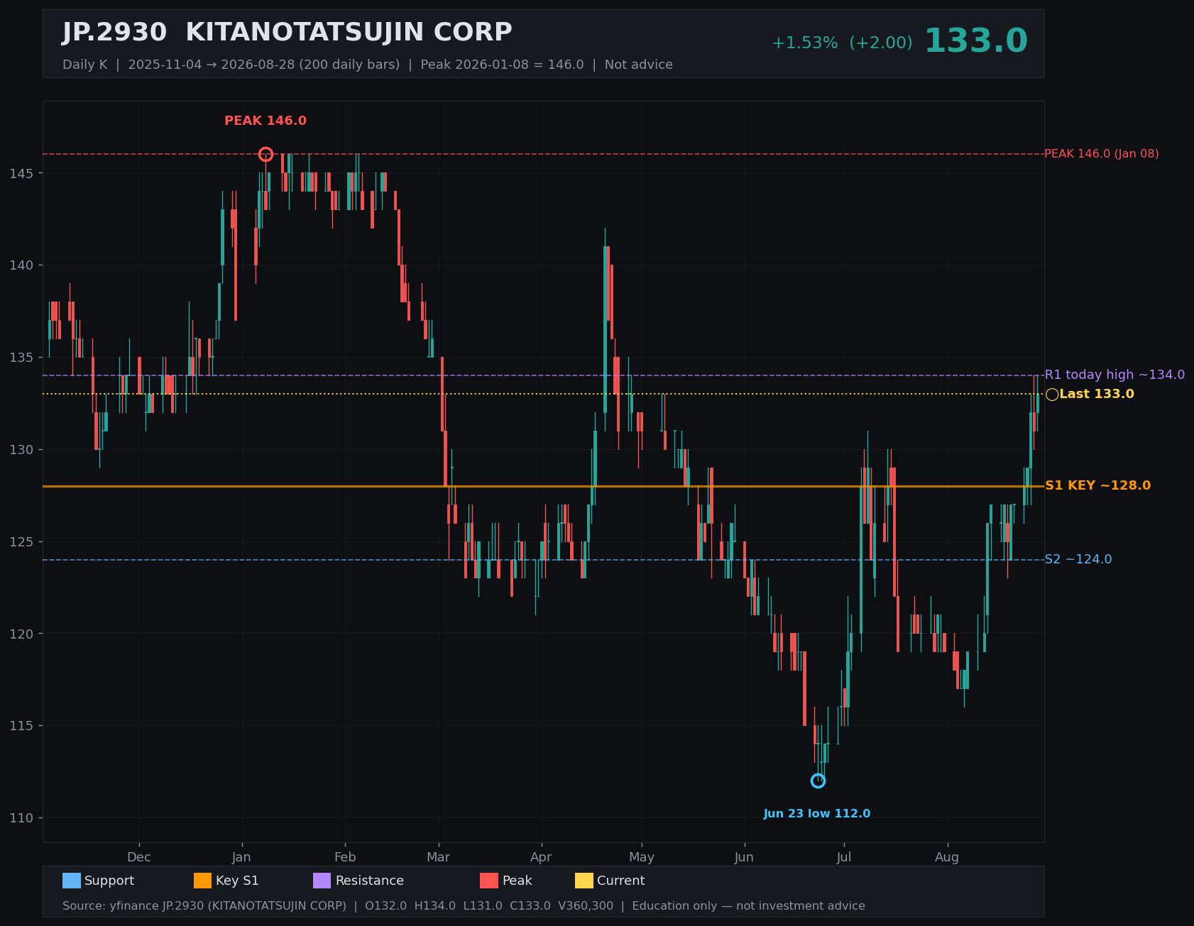Click the 140 y-axis tick label

[21, 265]
